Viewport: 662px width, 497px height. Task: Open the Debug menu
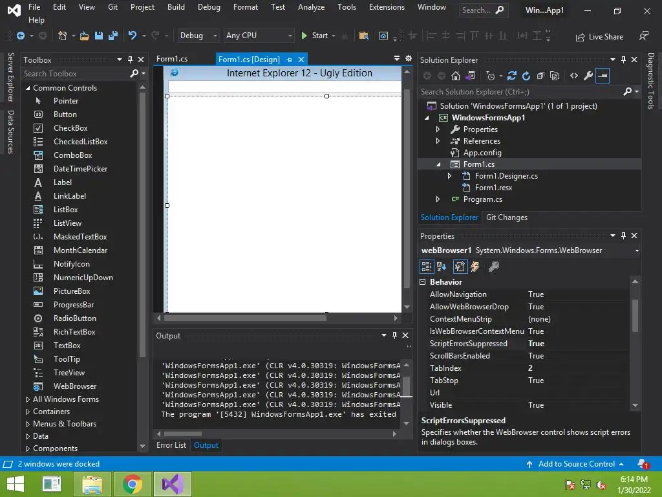pos(209,7)
